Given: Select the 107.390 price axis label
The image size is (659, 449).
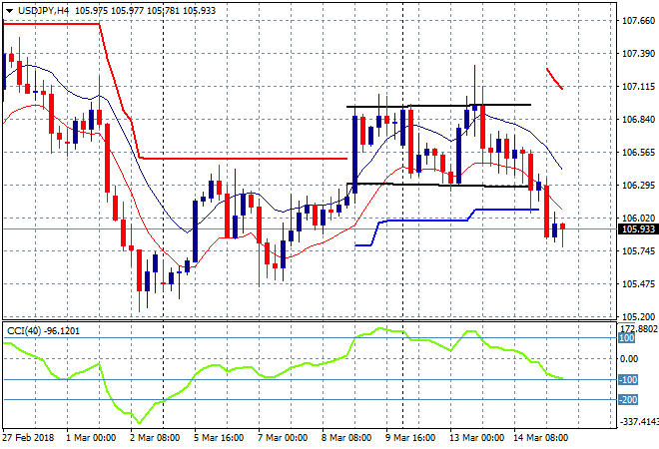Looking at the screenshot, I should coord(638,54).
